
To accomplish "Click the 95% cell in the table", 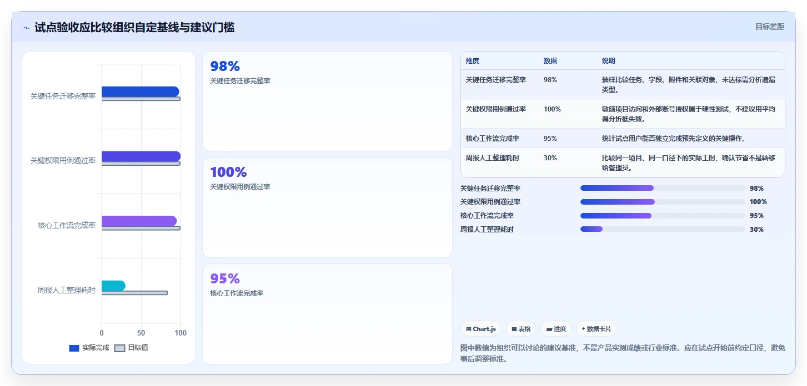I will click(550, 139).
